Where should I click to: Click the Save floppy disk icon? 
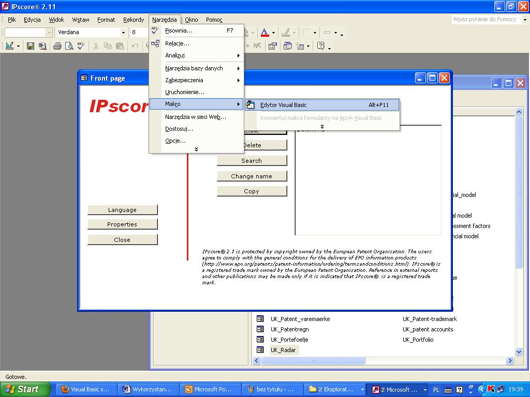31,46
